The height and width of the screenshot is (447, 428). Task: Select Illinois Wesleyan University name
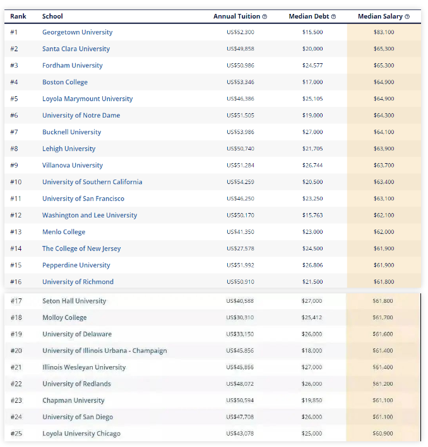point(84,367)
